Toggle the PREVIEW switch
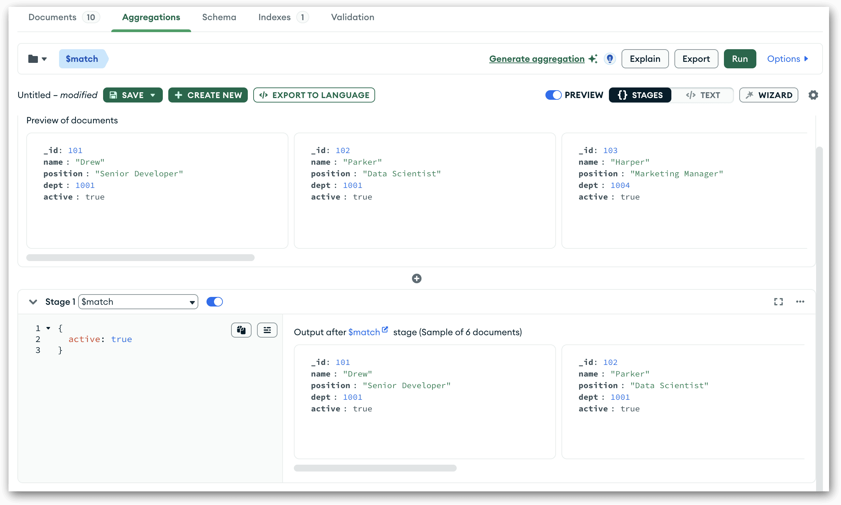This screenshot has width=841, height=505. click(553, 95)
